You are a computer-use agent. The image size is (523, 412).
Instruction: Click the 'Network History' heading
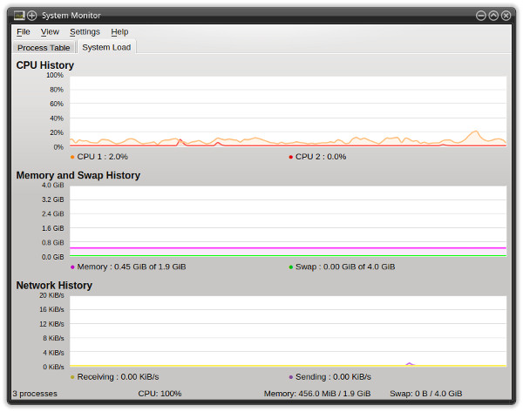point(54,286)
